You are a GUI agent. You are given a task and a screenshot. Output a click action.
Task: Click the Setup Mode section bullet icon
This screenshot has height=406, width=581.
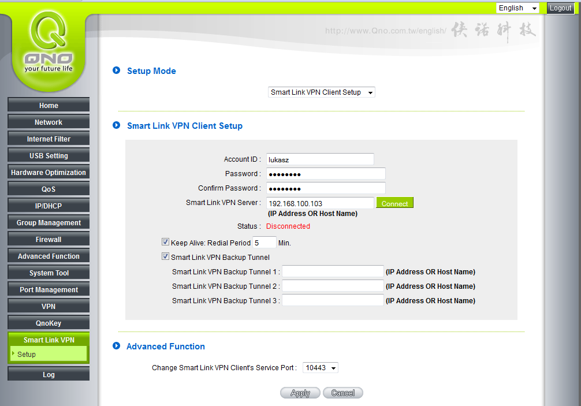coord(116,70)
